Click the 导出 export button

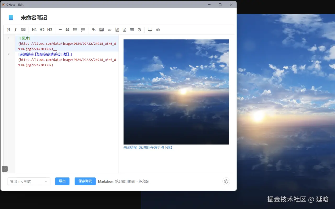(x=62, y=181)
